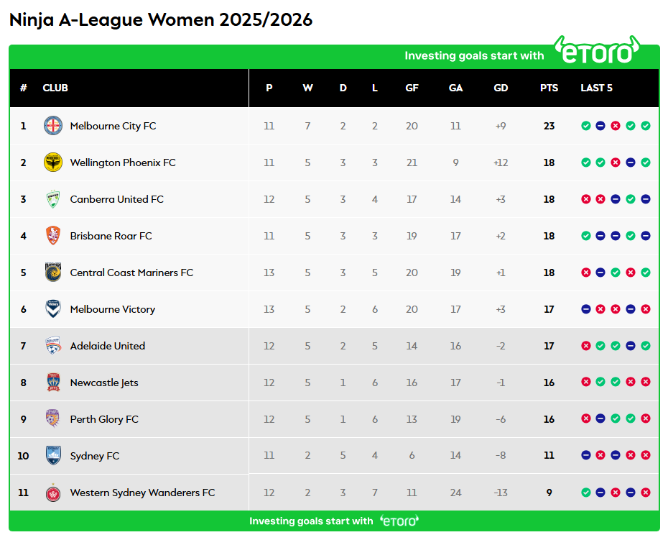Click the CLUB column header

point(55,88)
